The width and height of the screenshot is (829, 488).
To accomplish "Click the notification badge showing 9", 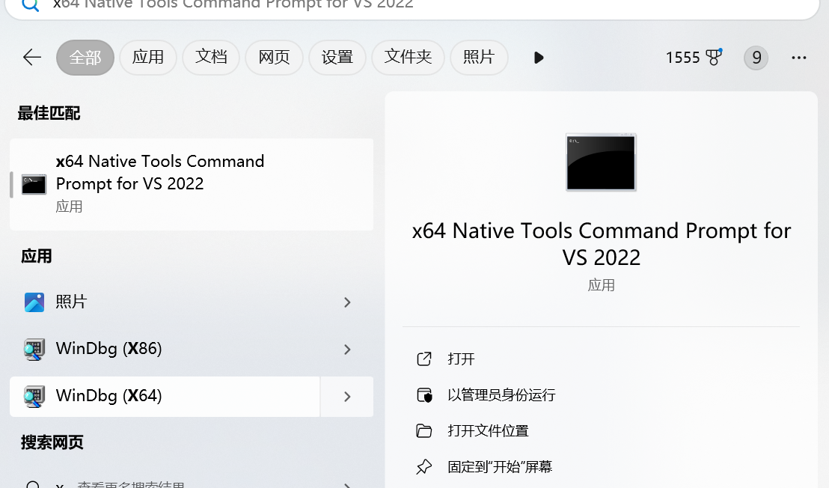I will (756, 57).
